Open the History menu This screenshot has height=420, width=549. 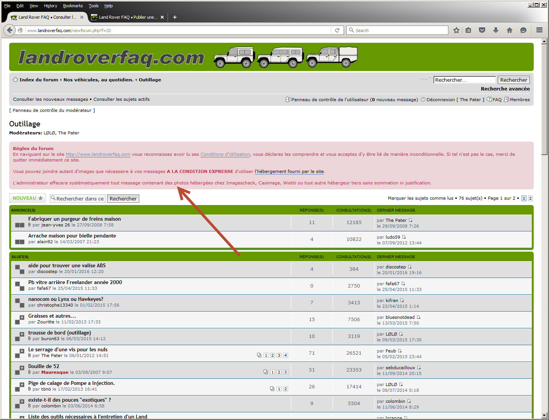click(x=50, y=6)
